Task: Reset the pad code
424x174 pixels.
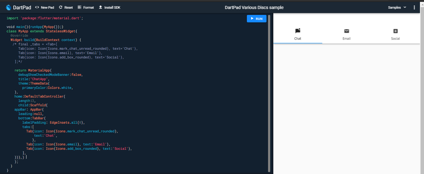Action: (66, 7)
